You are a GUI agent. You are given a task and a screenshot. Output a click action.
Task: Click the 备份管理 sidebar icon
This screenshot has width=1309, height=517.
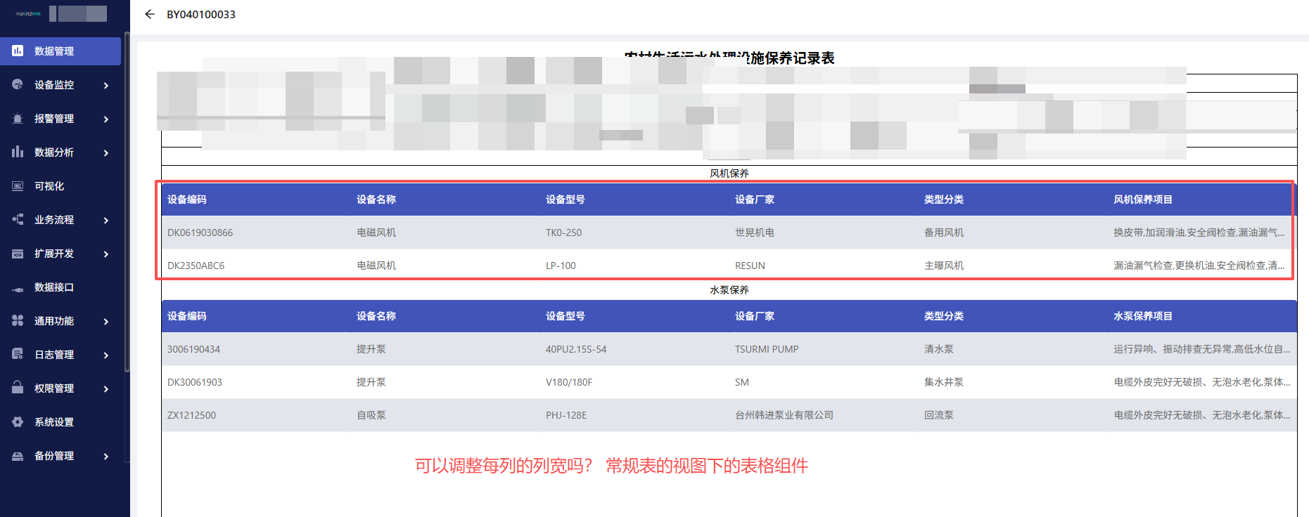pyautogui.click(x=18, y=455)
